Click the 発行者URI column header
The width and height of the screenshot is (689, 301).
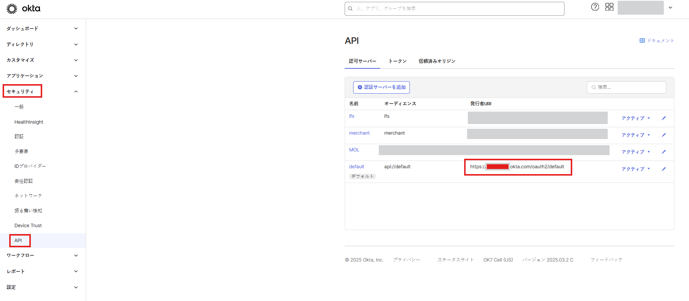481,104
